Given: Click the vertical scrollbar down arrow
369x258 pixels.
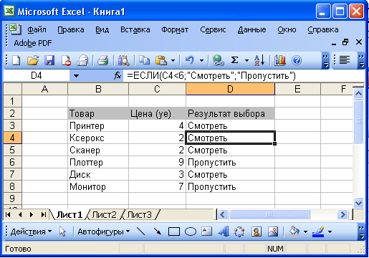Looking at the screenshot, I should tap(358, 204).
